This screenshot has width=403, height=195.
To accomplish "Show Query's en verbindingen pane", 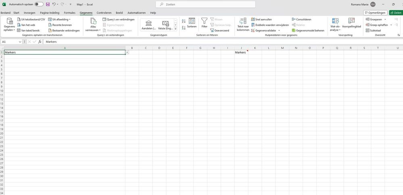I will point(118,19).
